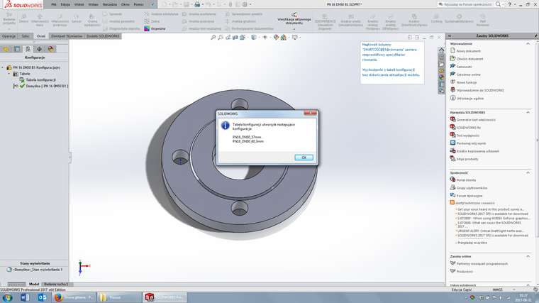
Task: Open the Custom Properties task pane icon
Action: [441, 84]
